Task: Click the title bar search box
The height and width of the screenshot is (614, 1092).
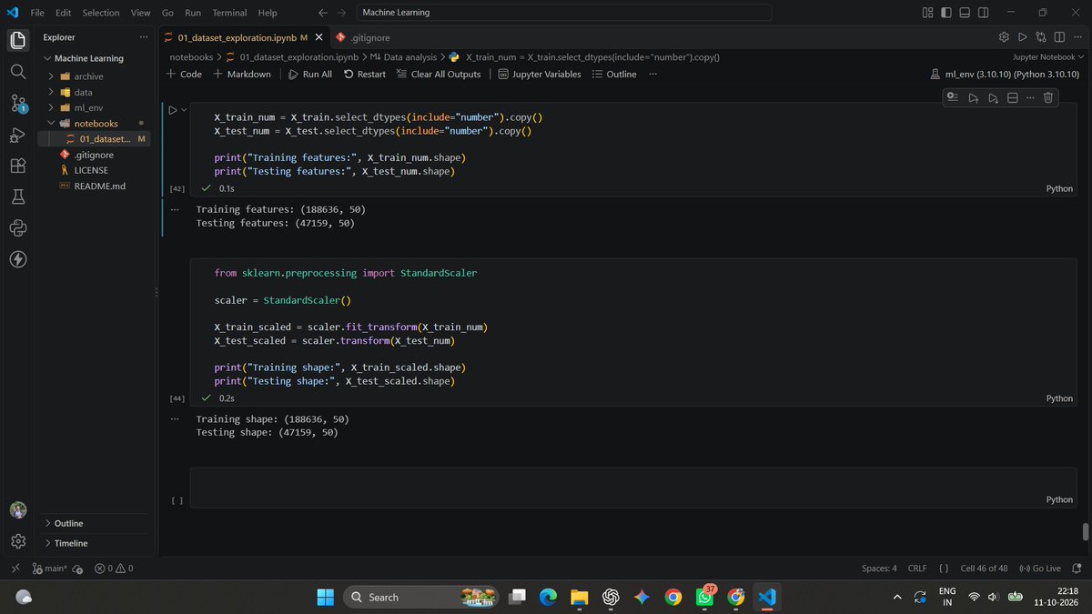Action: [563, 13]
